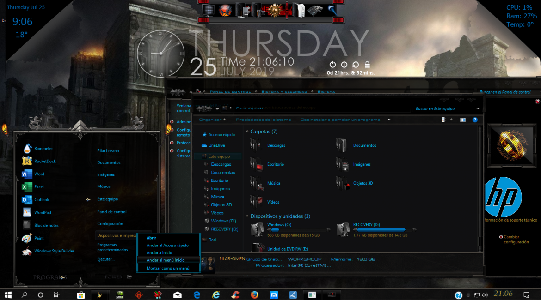Open the help icon in Explorer toolbar
The image size is (541, 300).
click(475, 120)
